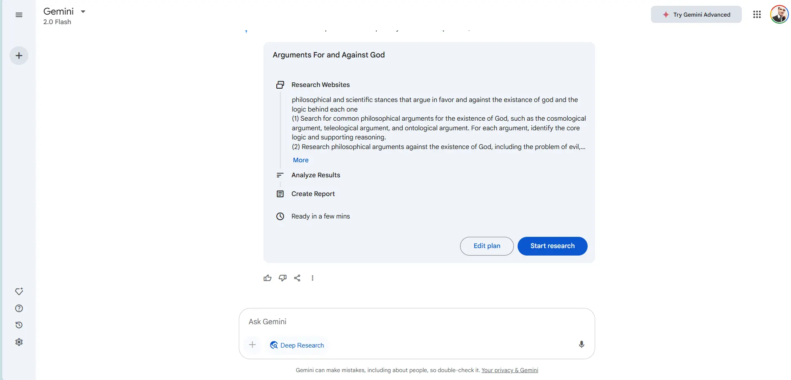Image resolution: width=791 pixels, height=380 pixels.
Task: Click Try Gemini Advanced button
Action: (x=696, y=15)
